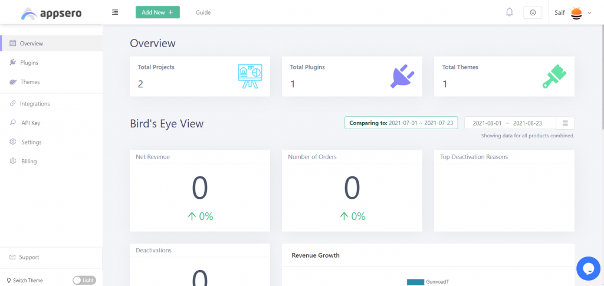
Task: Open the product filter hamburger menu
Action: (x=565, y=123)
